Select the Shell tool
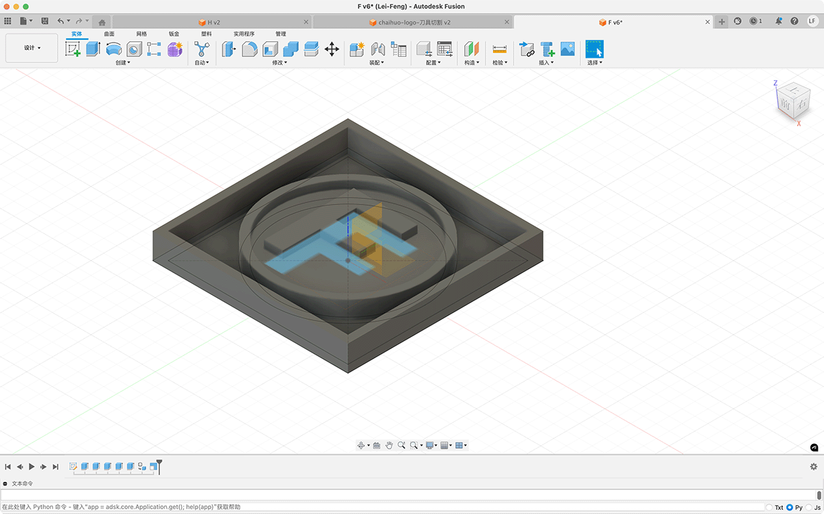This screenshot has width=824, height=514. click(270, 49)
